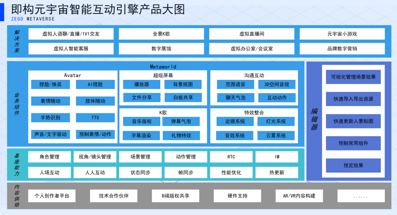
Task: Select the 3D空间音效 box
Action: (x=276, y=84)
